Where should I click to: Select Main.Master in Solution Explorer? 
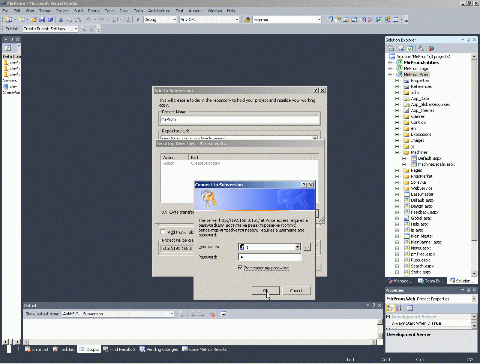(x=422, y=236)
